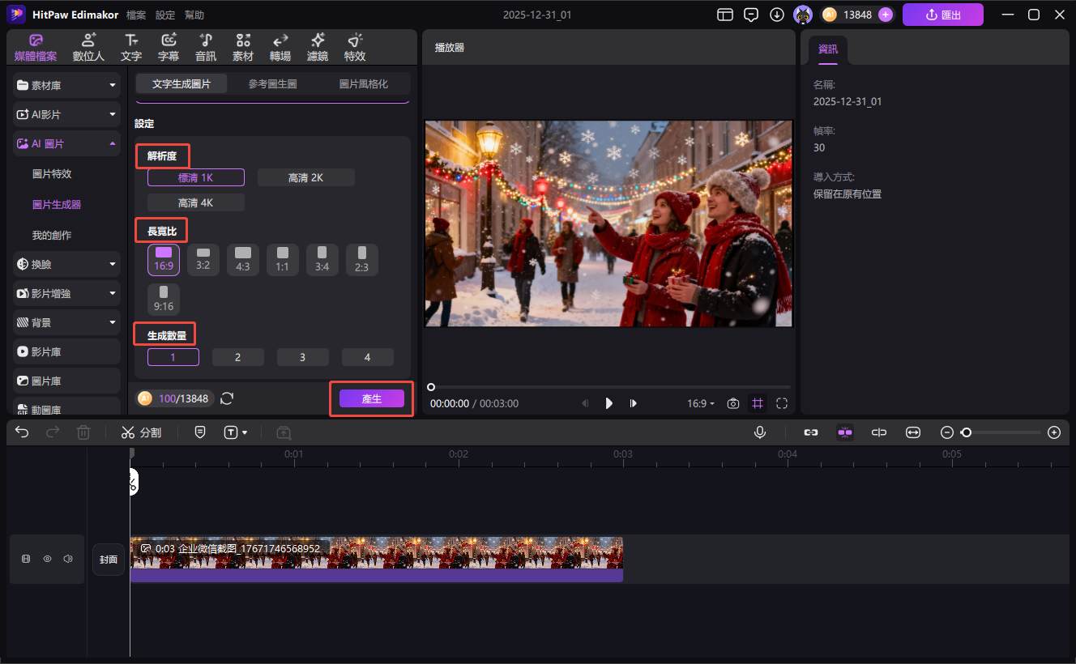Screen dimensions: 1076x664
Task: Open the 濾鏡 filters panel
Action: coord(317,47)
